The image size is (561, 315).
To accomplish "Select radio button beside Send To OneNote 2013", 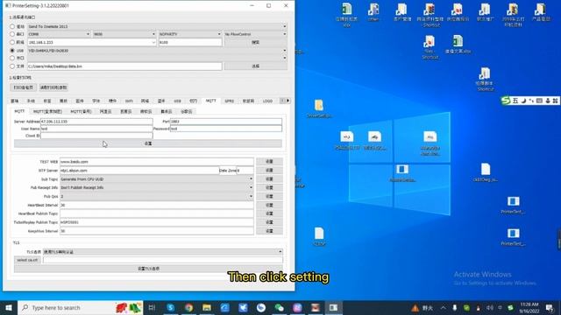I will click(12, 26).
